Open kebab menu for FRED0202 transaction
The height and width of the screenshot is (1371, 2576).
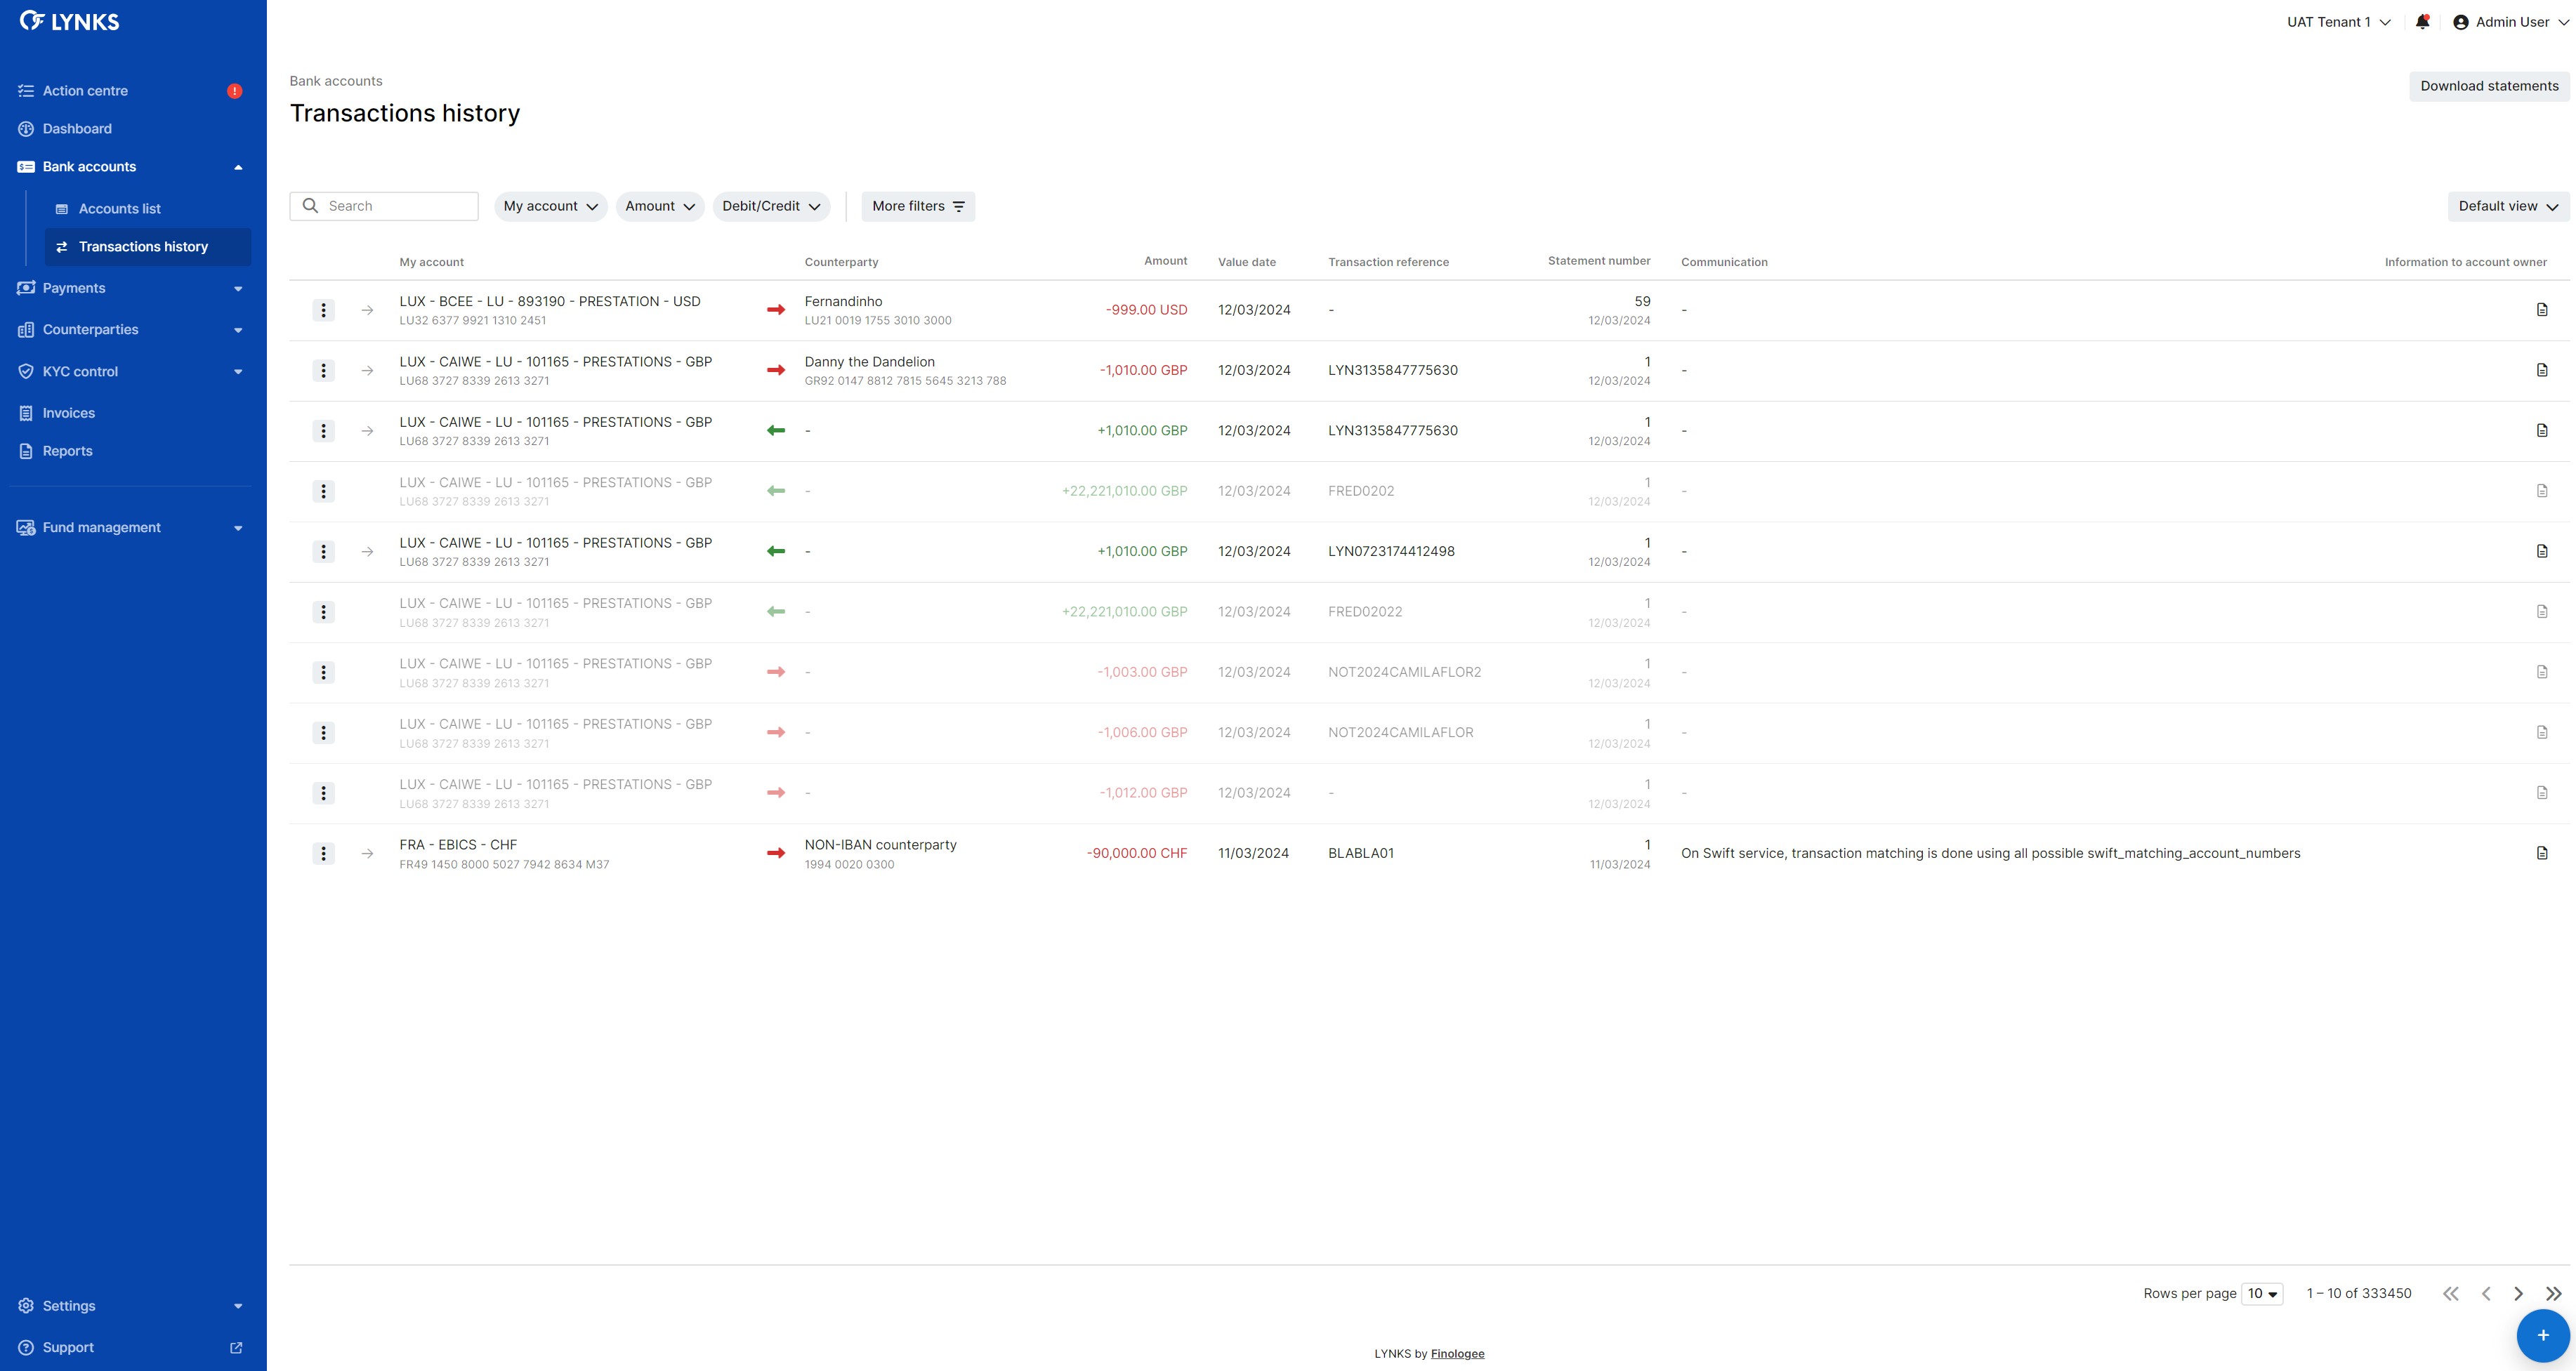pyautogui.click(x=323, y=491)
